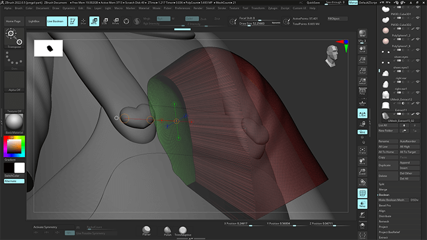Expand the Project section

coord(383,226)
